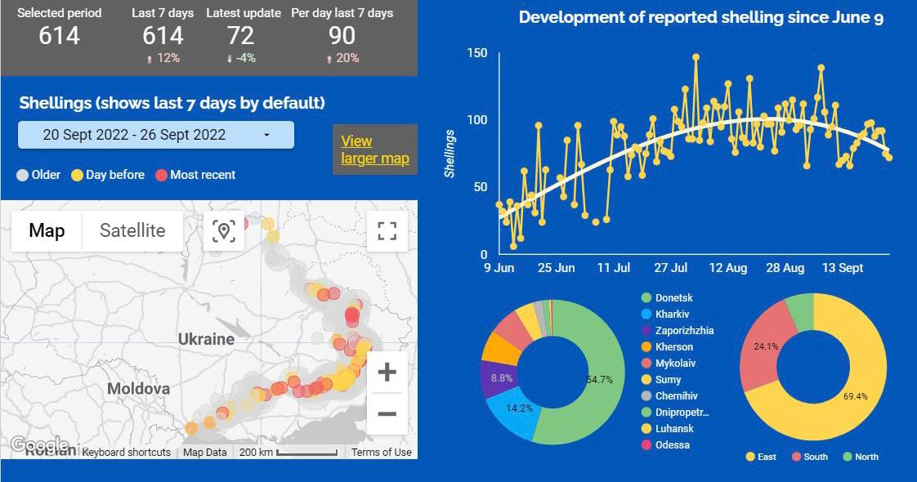Click the Donetsk legend color dot
917x482 pixels.
click(646, 298)
